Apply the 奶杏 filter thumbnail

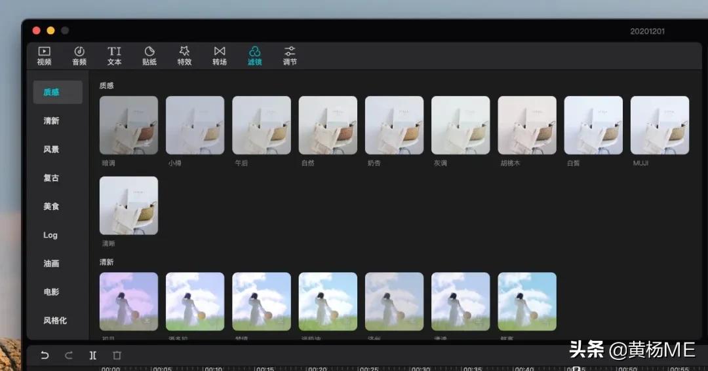click(x=394, y=125)
